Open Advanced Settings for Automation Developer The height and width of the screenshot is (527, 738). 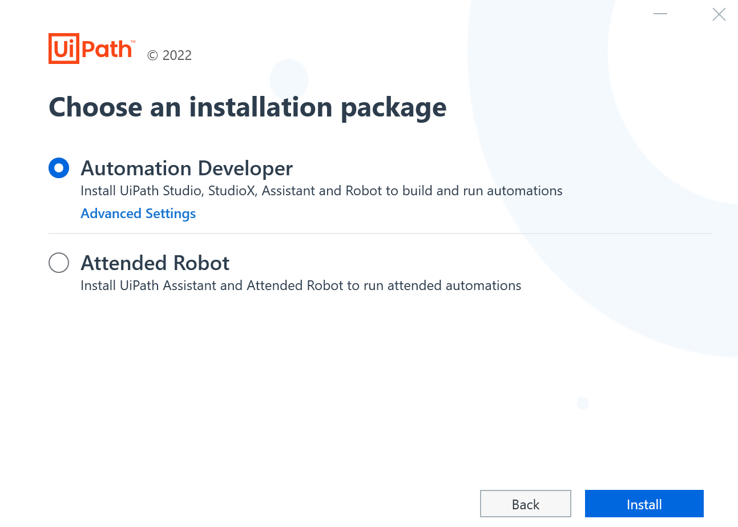tap(138, 213)
